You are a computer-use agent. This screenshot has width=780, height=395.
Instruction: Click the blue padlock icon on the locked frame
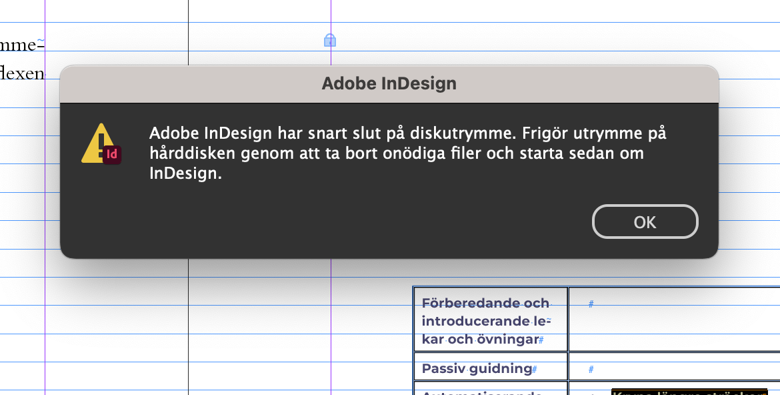click(x=329, y=40)
